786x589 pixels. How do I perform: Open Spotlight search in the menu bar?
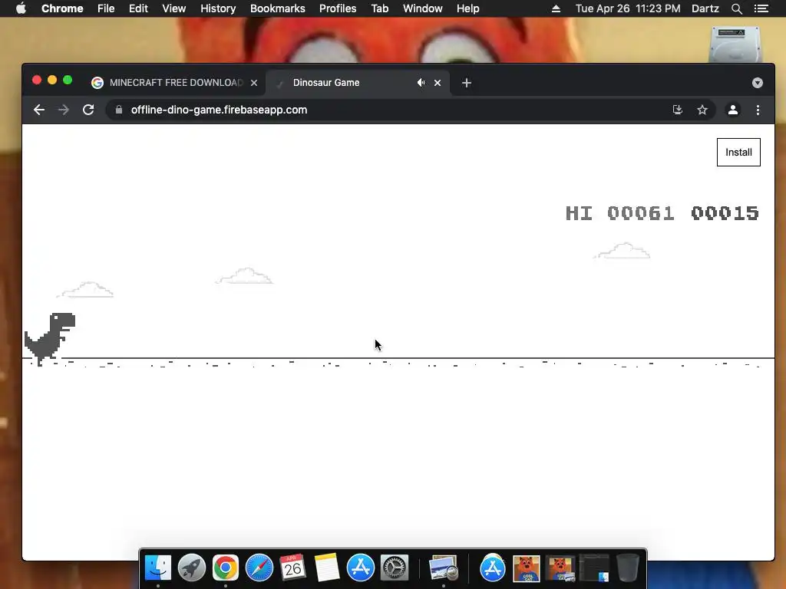pos(736,8)
